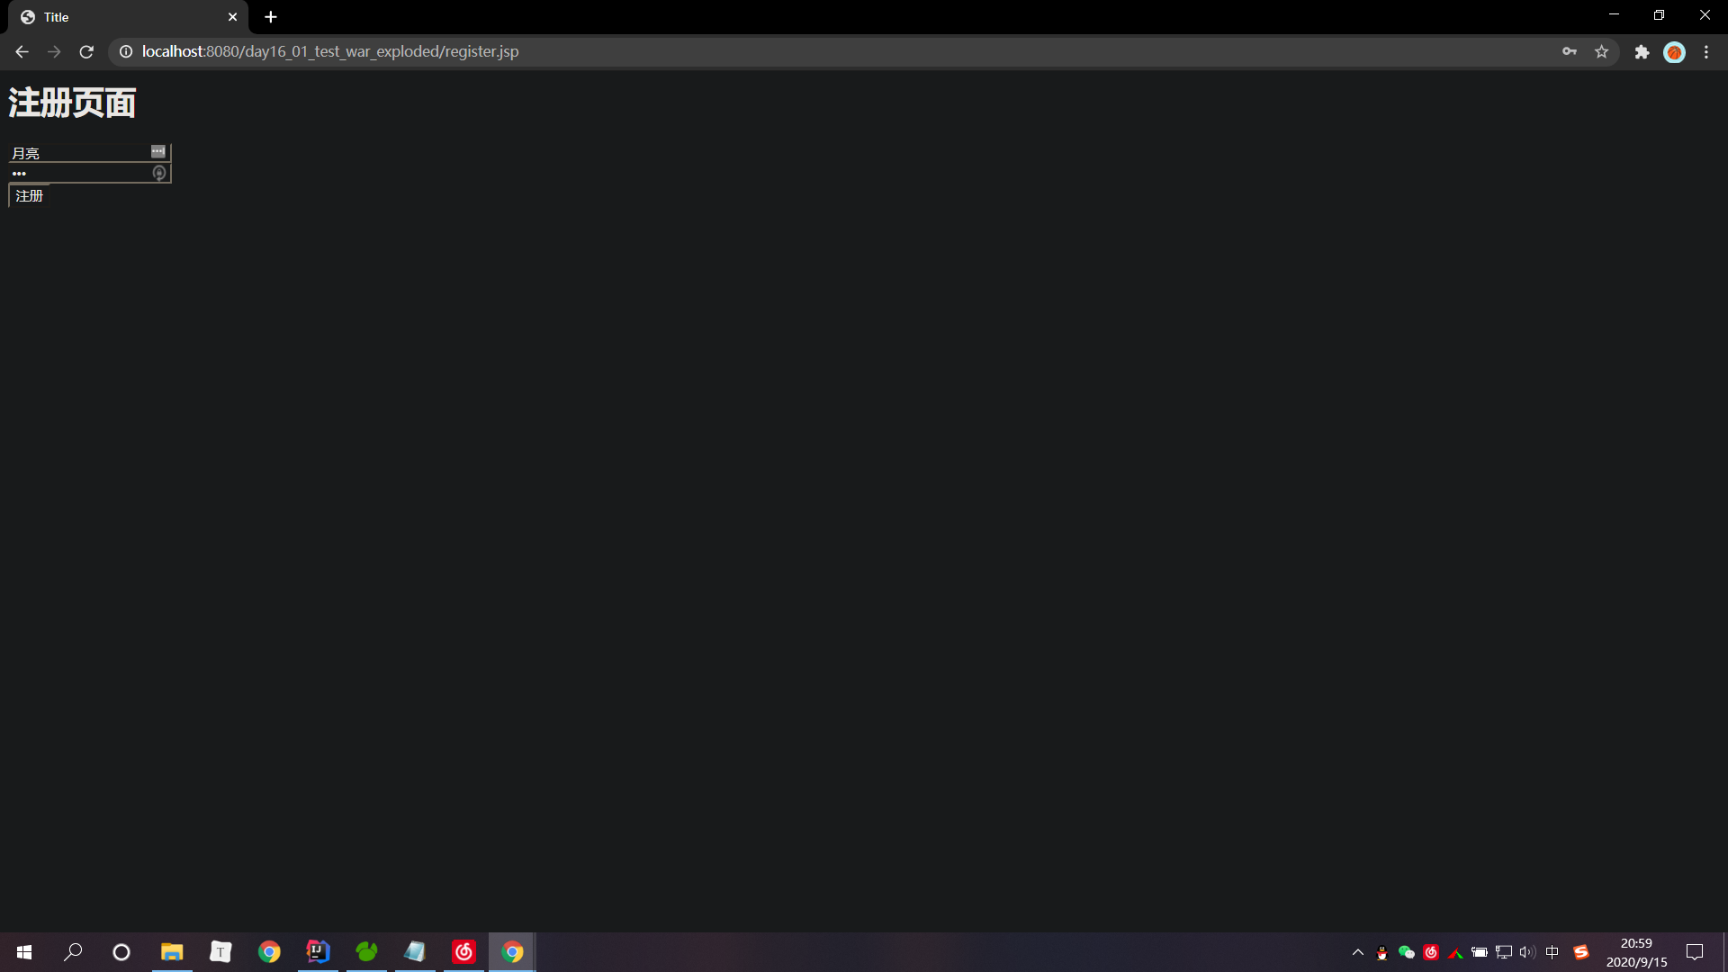Viewport: 1728px width, 972px height.
Task: Bookmark this page with the star icon
Action: [1601, 52]
